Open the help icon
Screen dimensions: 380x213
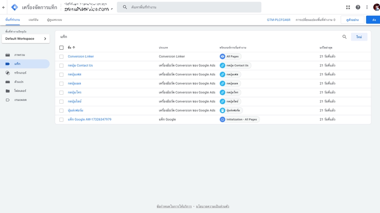358,7
